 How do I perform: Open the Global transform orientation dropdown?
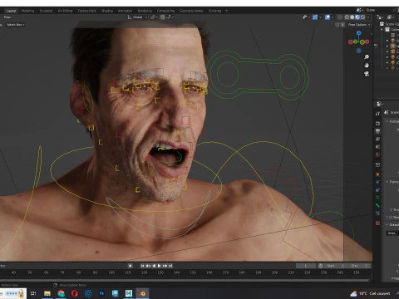[x=137, y=17]
